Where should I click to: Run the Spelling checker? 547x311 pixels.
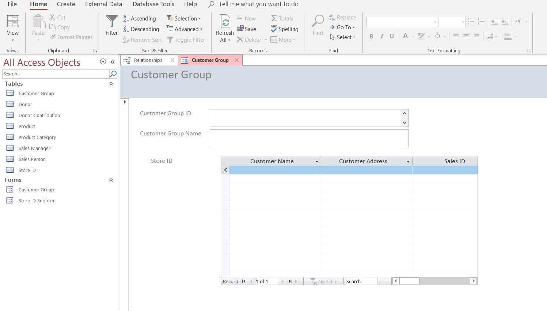(x=285, y=29)
